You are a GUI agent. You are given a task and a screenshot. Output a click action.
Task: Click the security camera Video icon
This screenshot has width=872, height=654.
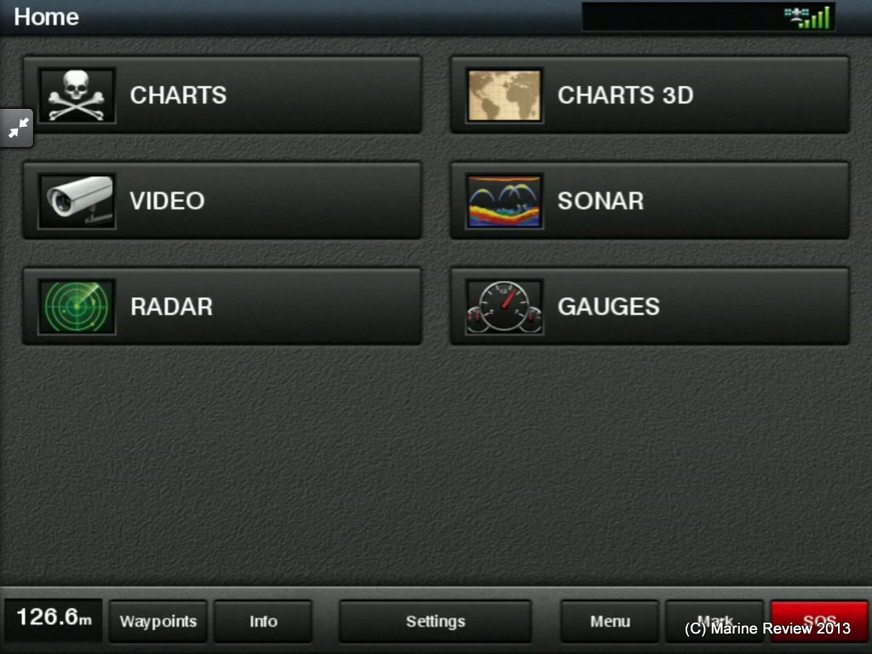point(77,201)
